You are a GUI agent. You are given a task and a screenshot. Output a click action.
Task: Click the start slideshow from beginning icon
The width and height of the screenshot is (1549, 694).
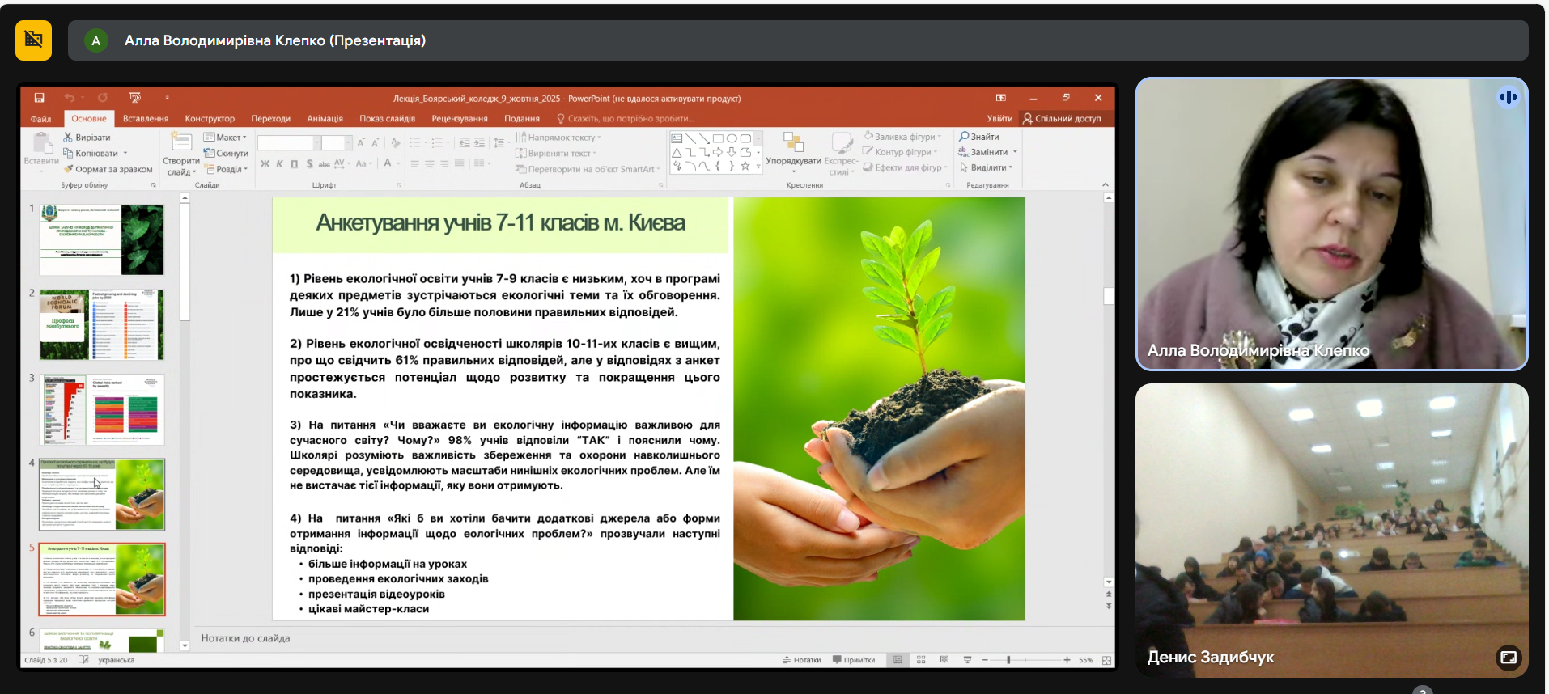[x=135, y=98]
